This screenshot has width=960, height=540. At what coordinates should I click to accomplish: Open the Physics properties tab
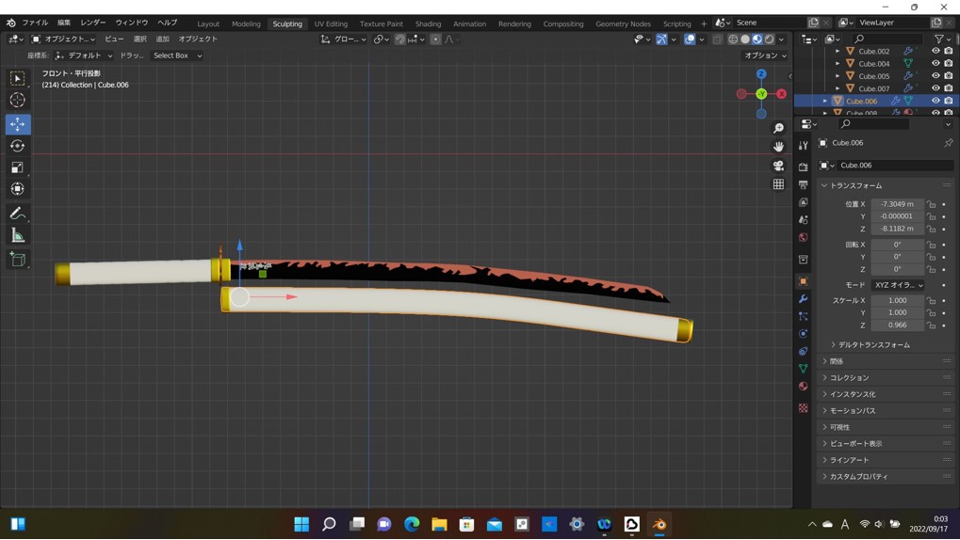click(x=804, y=334)
